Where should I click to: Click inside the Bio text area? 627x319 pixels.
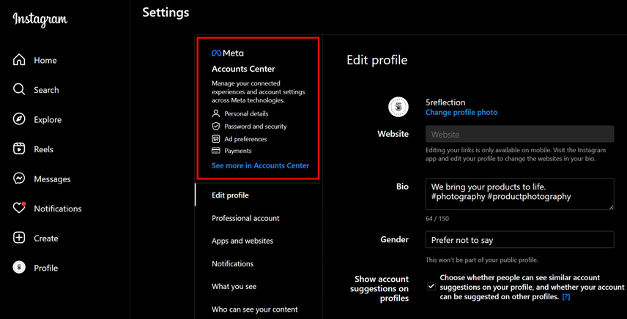519,194
